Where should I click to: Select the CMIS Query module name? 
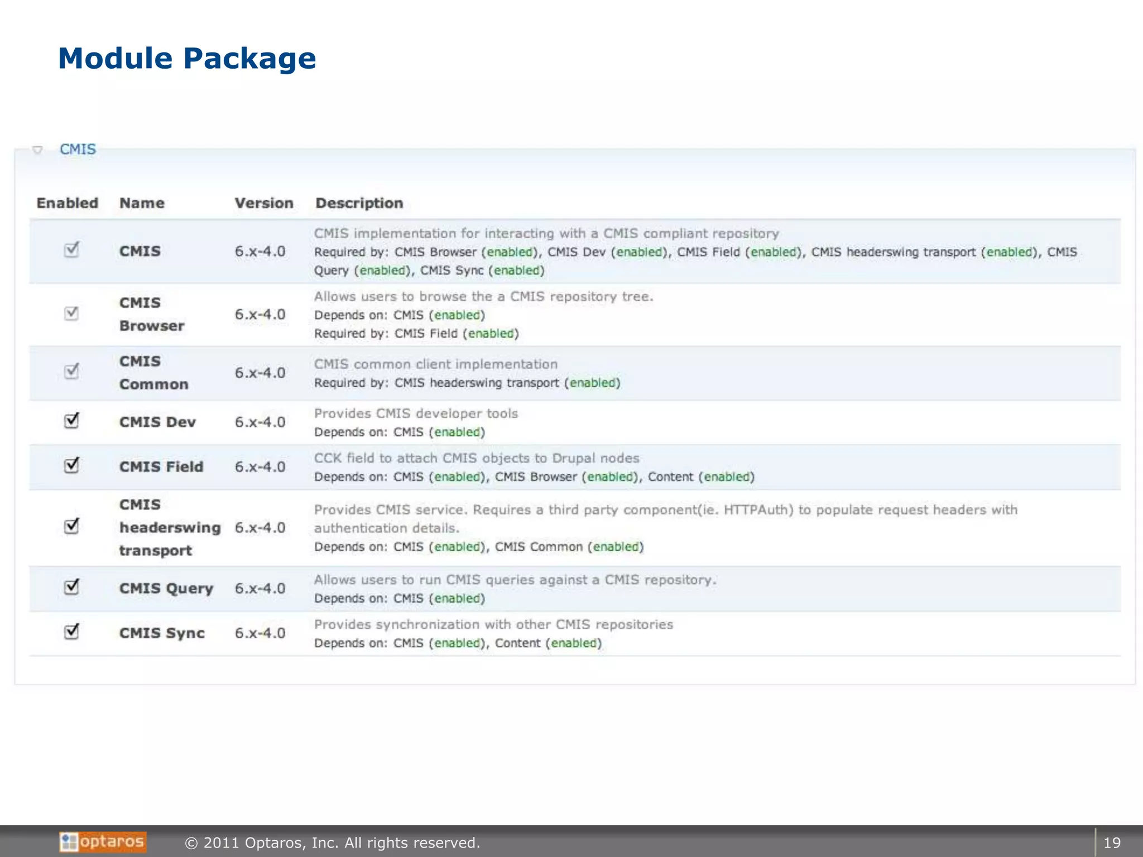click(166, 589)
